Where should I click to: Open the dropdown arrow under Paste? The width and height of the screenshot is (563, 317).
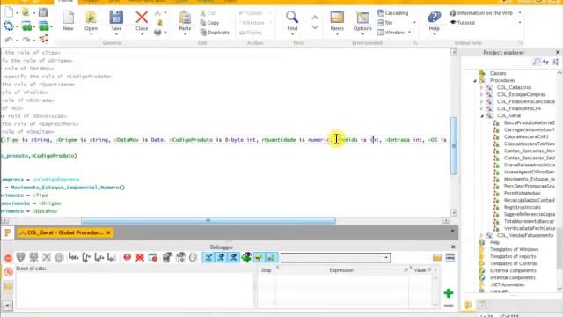[x=185, y=34]
